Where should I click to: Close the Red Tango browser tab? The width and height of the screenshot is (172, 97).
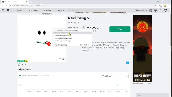coord(27,2)
